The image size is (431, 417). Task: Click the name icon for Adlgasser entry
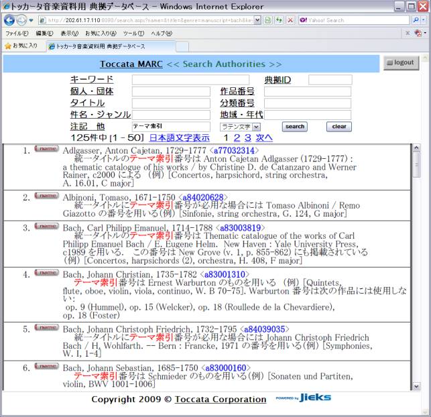(x=46, y=148)
